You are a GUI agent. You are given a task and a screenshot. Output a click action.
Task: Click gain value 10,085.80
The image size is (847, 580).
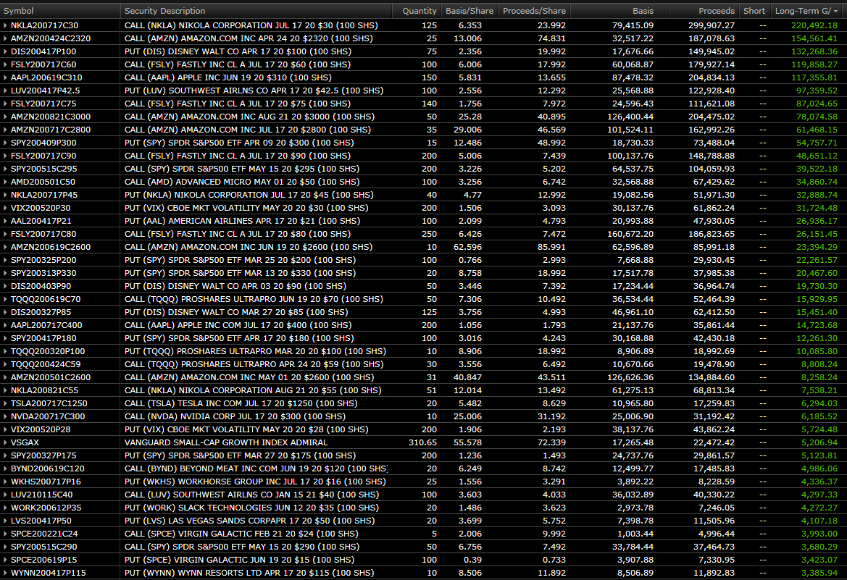point(817,351)
